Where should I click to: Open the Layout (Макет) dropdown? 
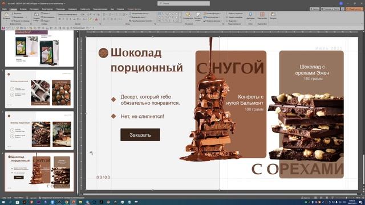pos(46,14)
